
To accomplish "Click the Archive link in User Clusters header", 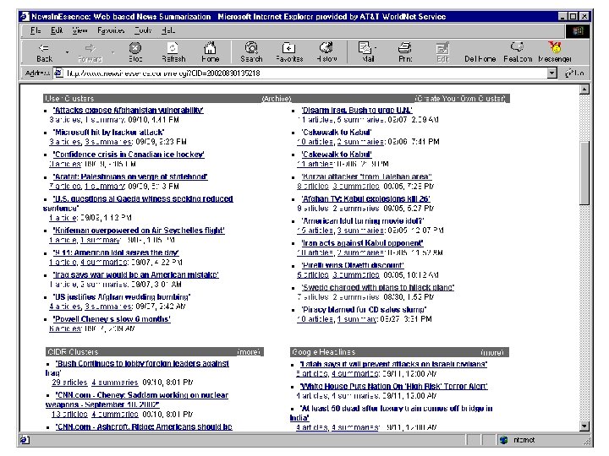I will [277, 99].
